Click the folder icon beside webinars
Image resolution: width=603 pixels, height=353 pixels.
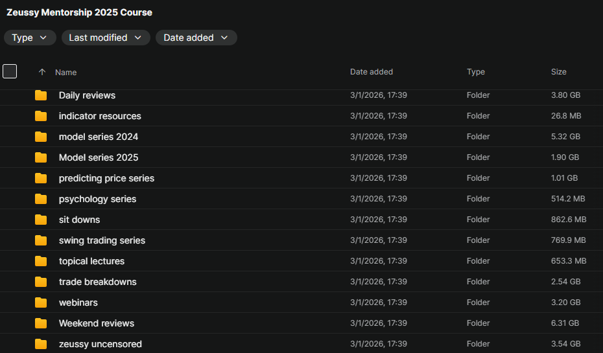click(41, 302)
